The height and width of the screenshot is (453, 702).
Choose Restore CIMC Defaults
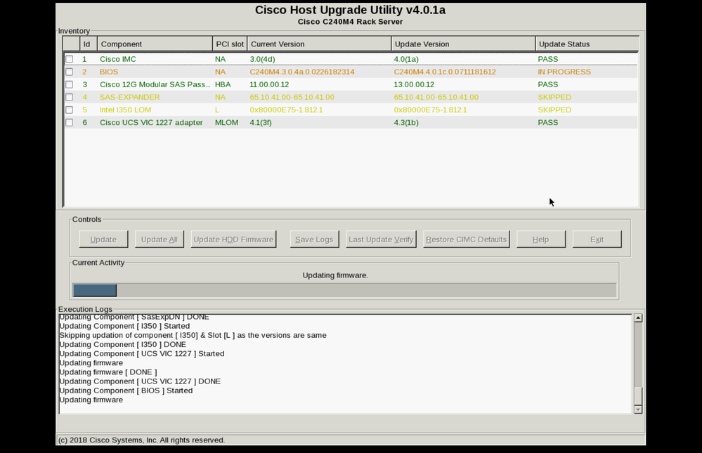[466, 239]
